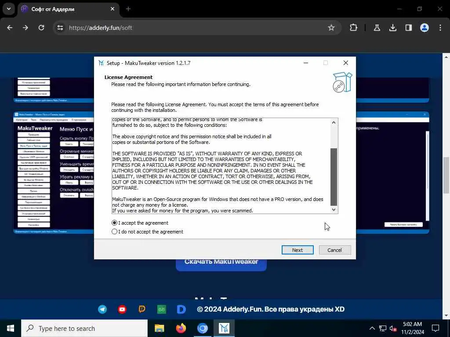
Task: Open green square icon in page footer
Action: 162,309
